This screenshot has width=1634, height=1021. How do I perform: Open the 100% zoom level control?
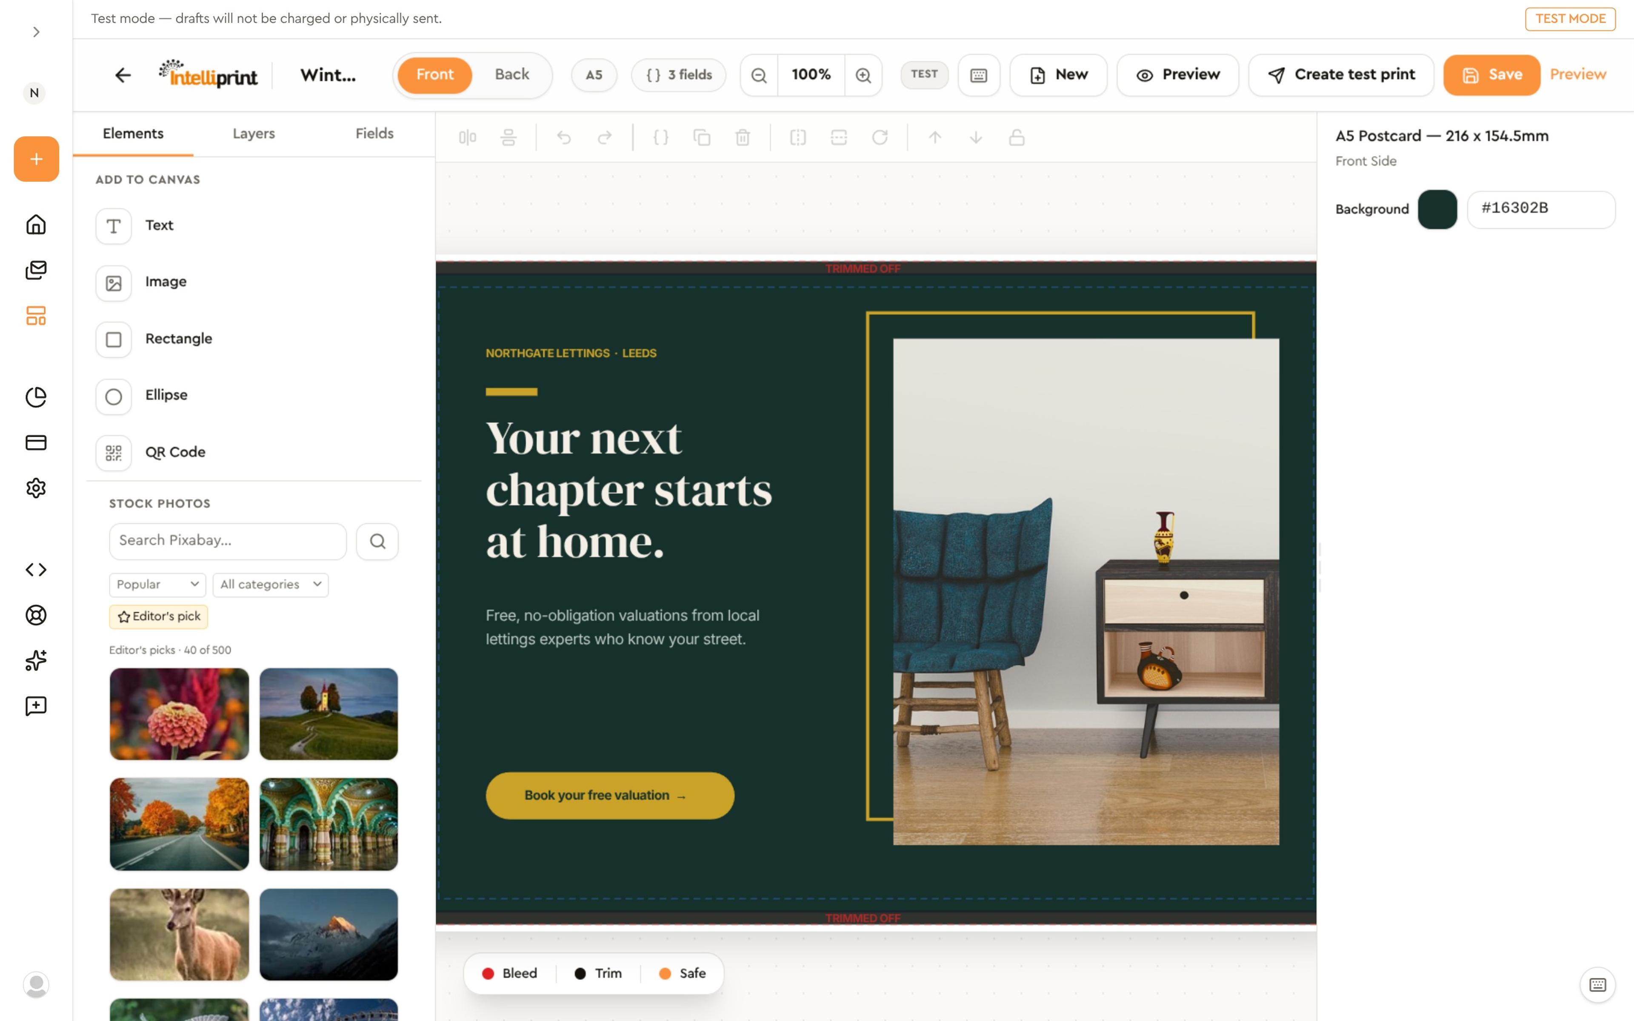[811, 75]
